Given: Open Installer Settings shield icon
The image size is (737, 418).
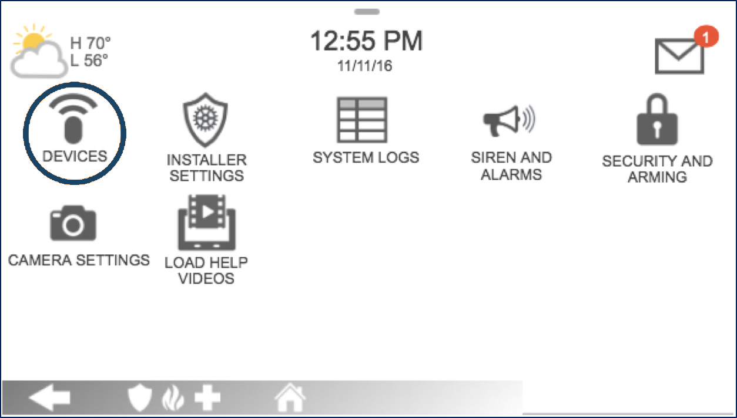Looking at the screenshot, I should point(206,123).
